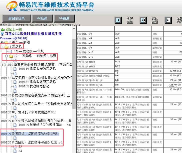Go forward with the >>前进 button
182x153 pixels.
[x=64, y=18]
